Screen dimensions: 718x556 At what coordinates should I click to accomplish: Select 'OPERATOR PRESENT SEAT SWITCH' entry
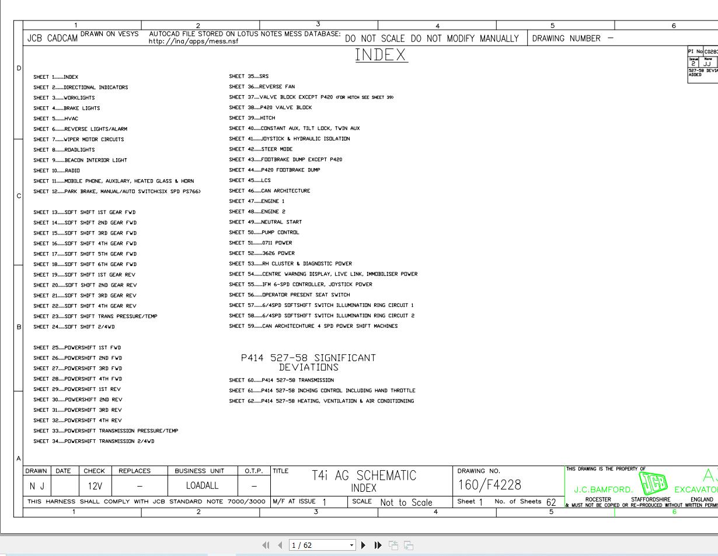290,295
